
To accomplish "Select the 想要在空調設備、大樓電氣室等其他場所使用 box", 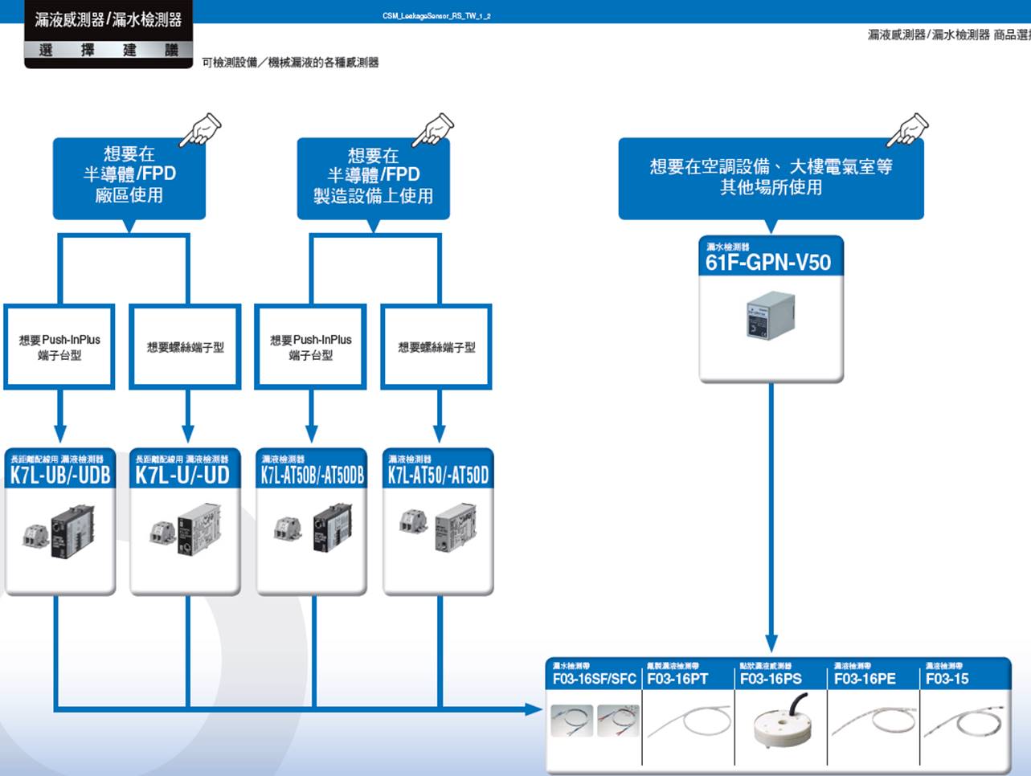I will [x=771, y=178].
